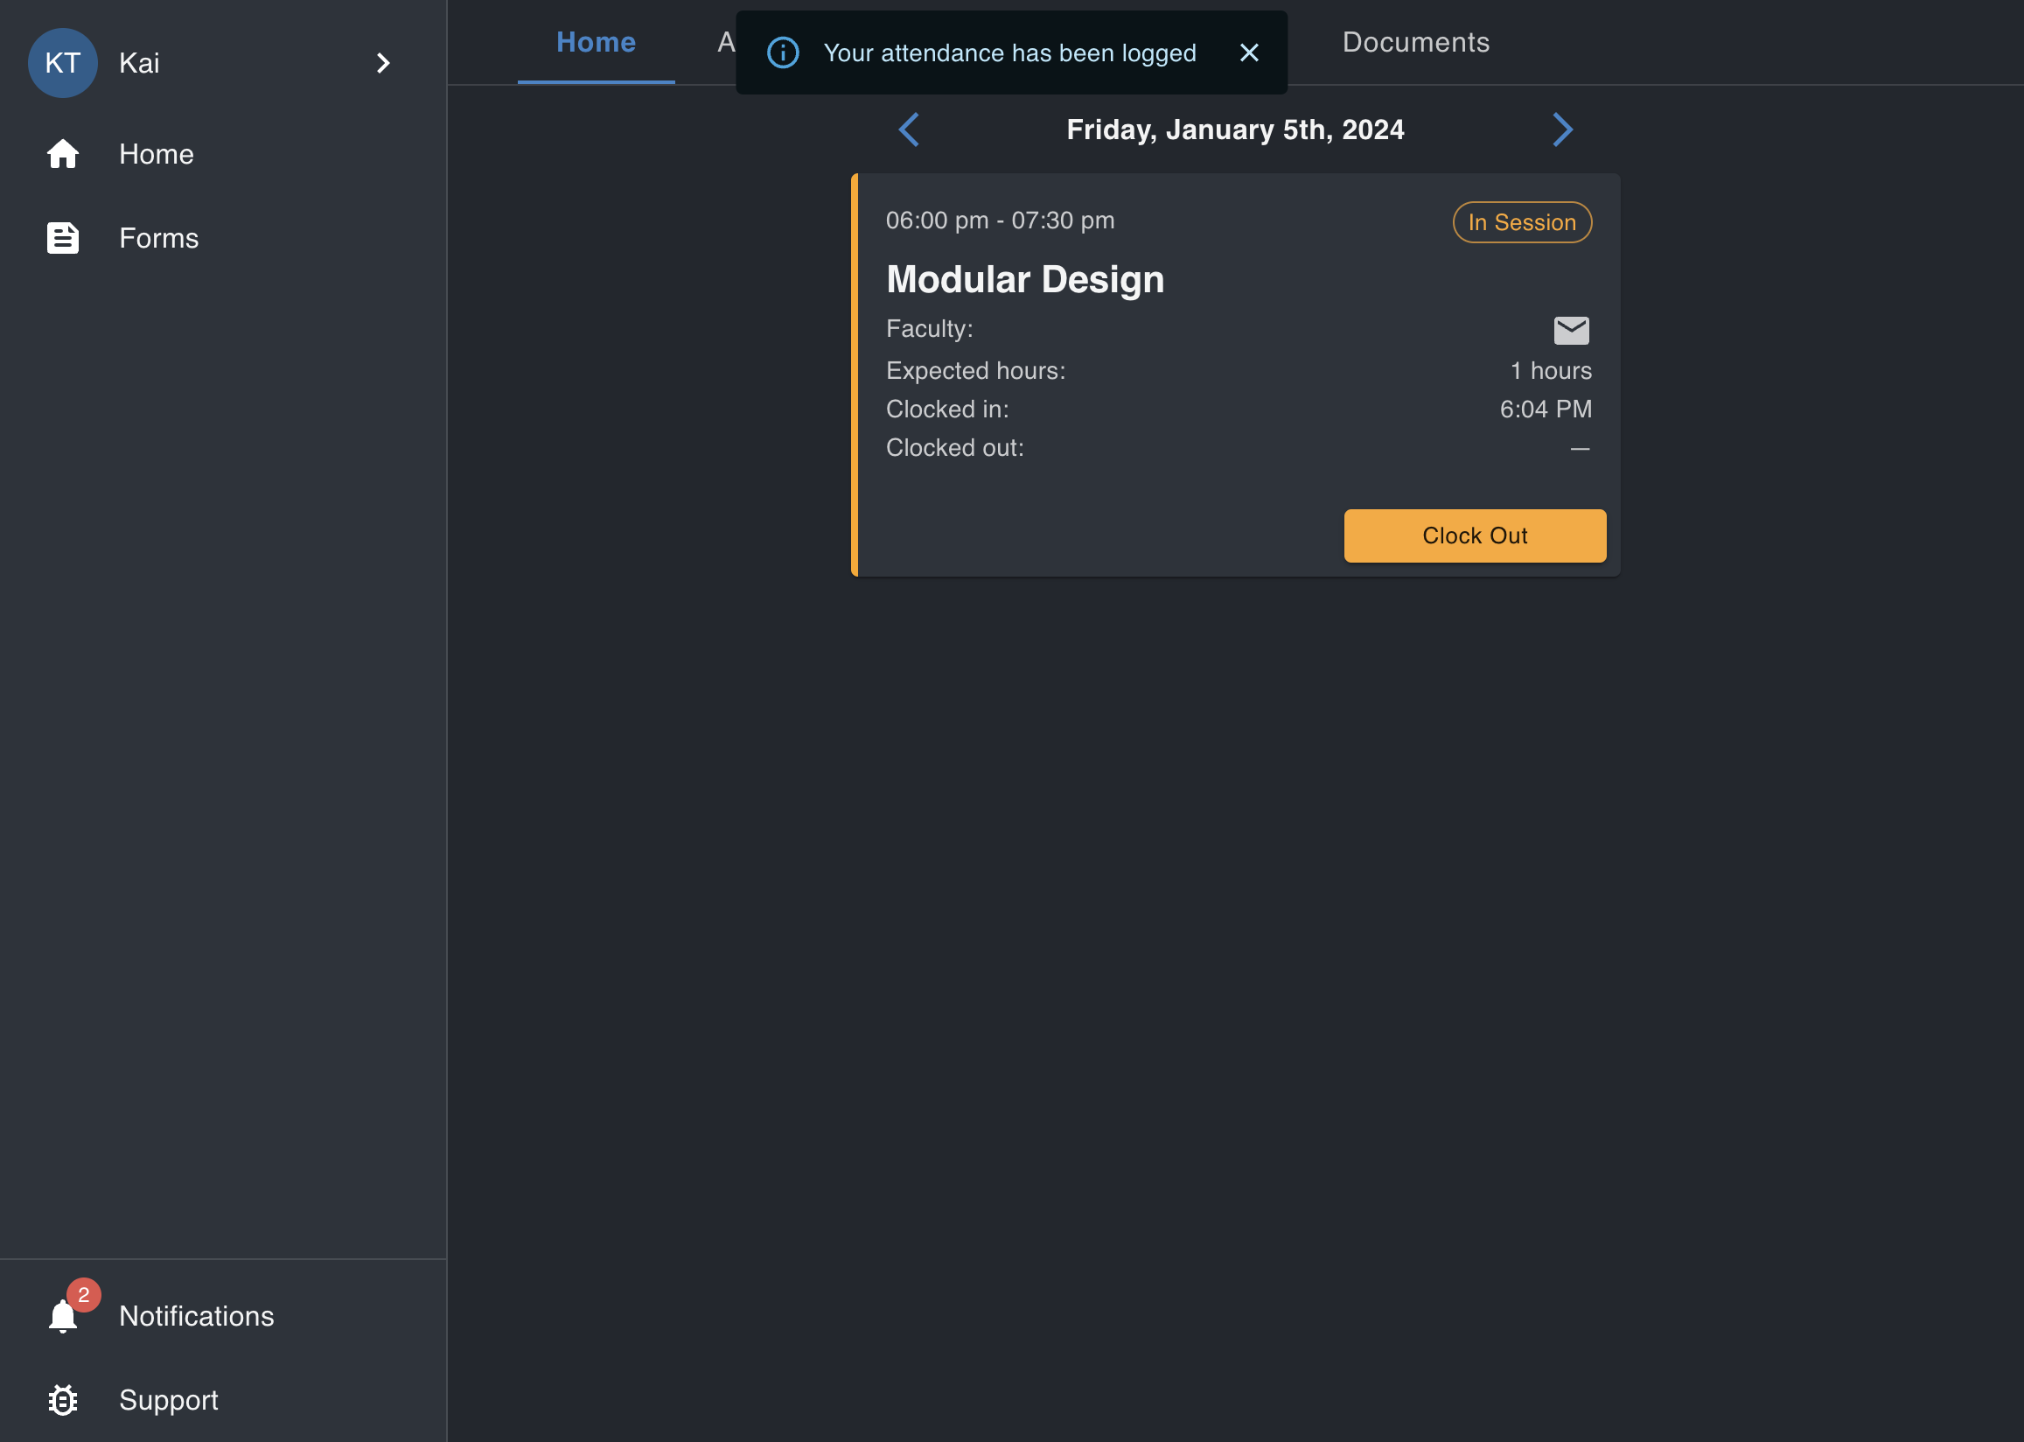Image resolution: width=2024 pixels, height=1442 pixels.
Task: Click the Friday, January 5th date heading
Action: click(1235, 129)
